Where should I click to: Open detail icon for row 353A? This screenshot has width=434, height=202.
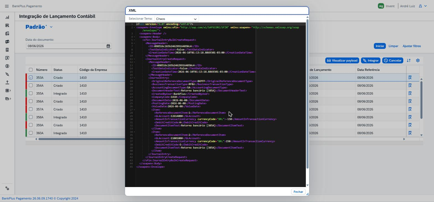point(410,78)
